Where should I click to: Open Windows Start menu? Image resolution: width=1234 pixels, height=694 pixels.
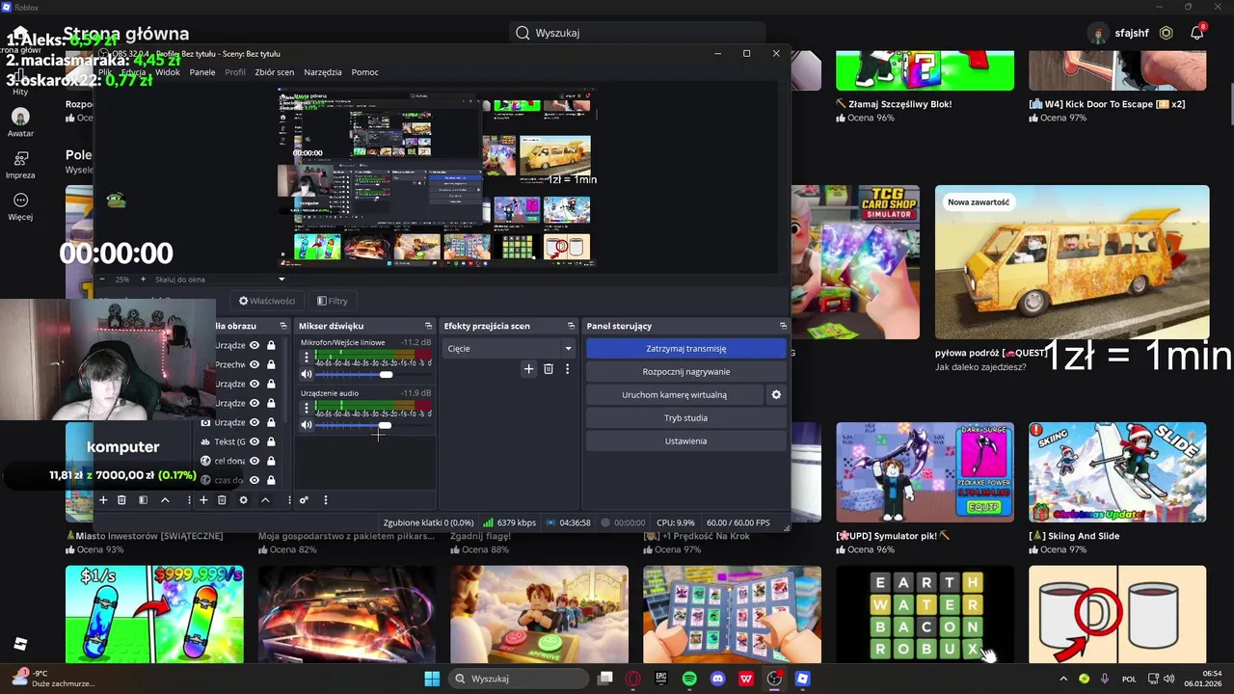pos(432,679)
